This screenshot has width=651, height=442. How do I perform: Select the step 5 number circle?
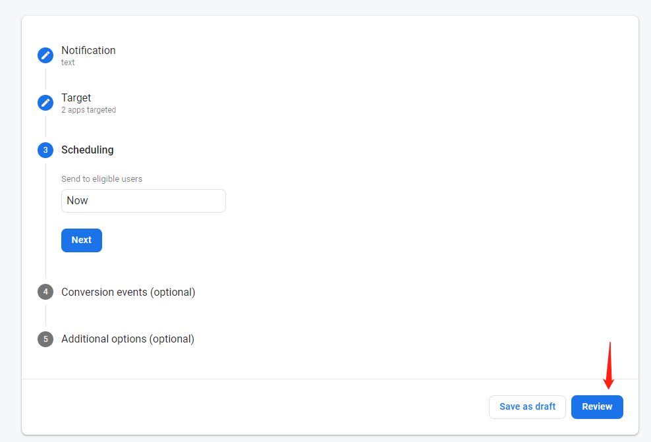tap(45, 339)
